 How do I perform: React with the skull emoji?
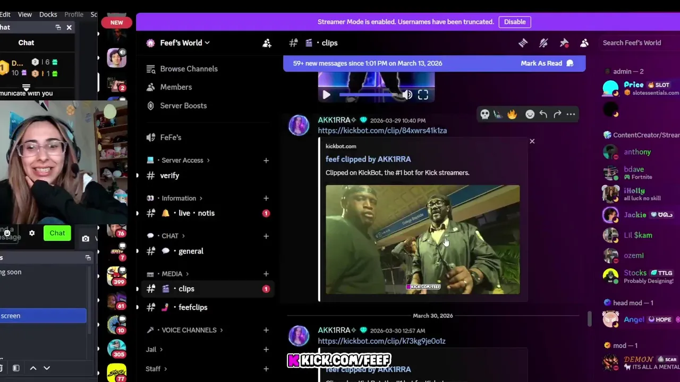[484, 114]
